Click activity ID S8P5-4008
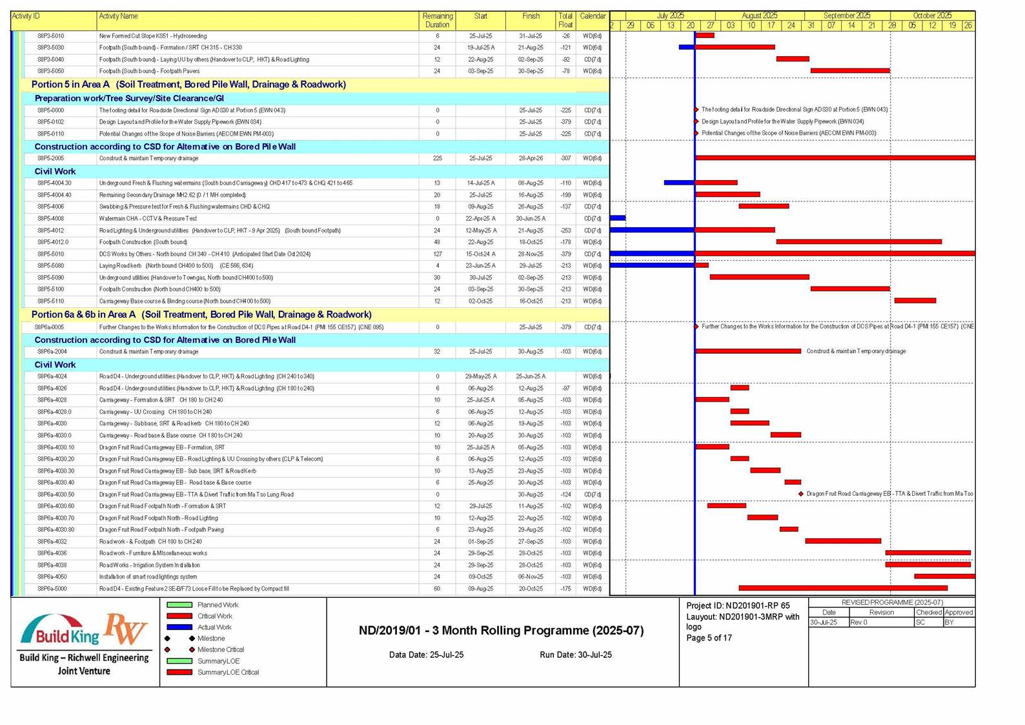This screenshot has width=1025, height=725. click(x=50, y=218)
